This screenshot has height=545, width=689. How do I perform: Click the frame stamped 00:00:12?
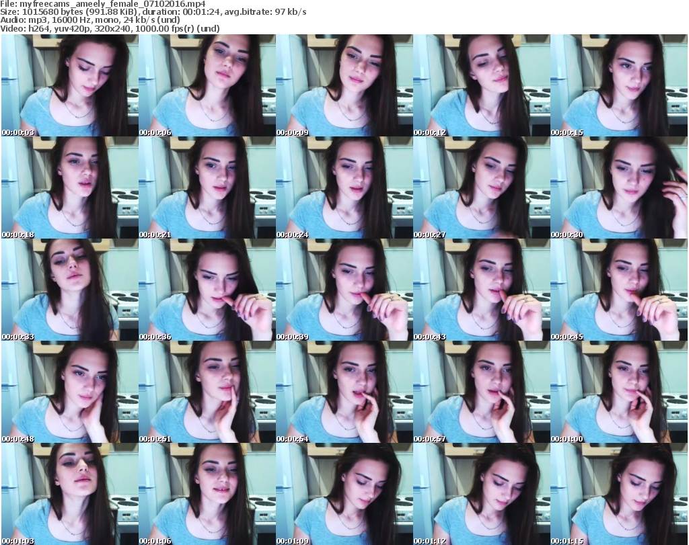click(x=482, y=85)
